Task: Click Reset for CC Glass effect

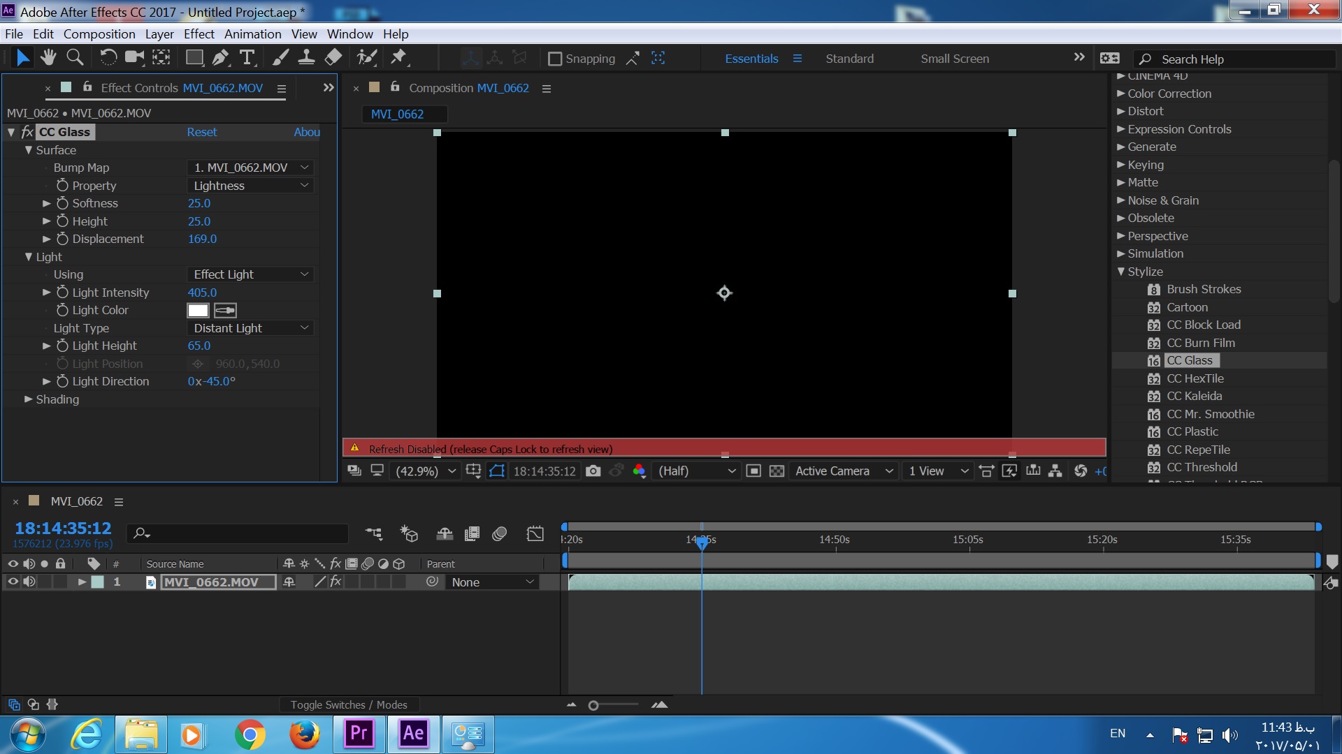Action: point(201,132)
